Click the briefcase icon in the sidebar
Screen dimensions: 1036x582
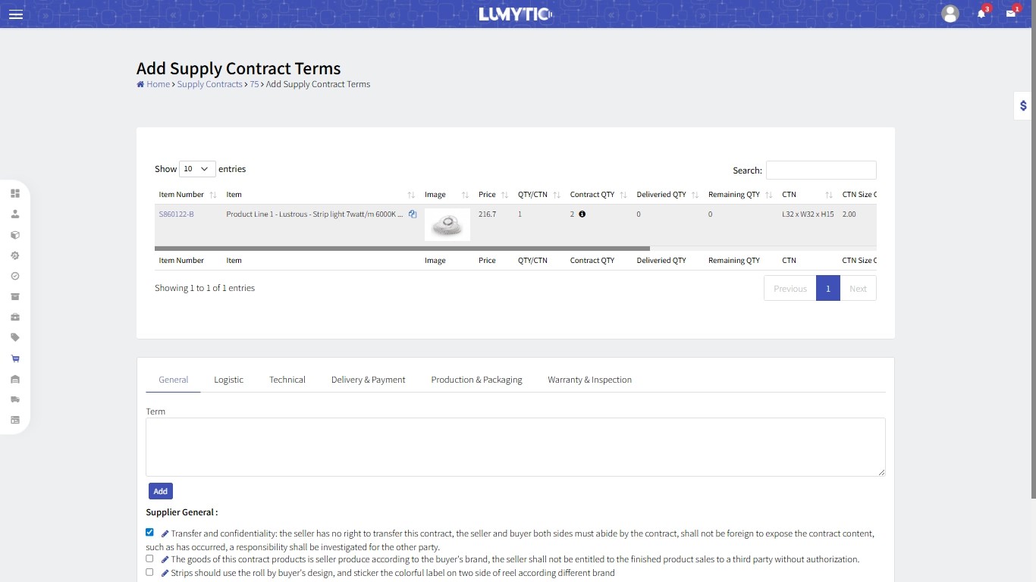[x=14, y=317]
